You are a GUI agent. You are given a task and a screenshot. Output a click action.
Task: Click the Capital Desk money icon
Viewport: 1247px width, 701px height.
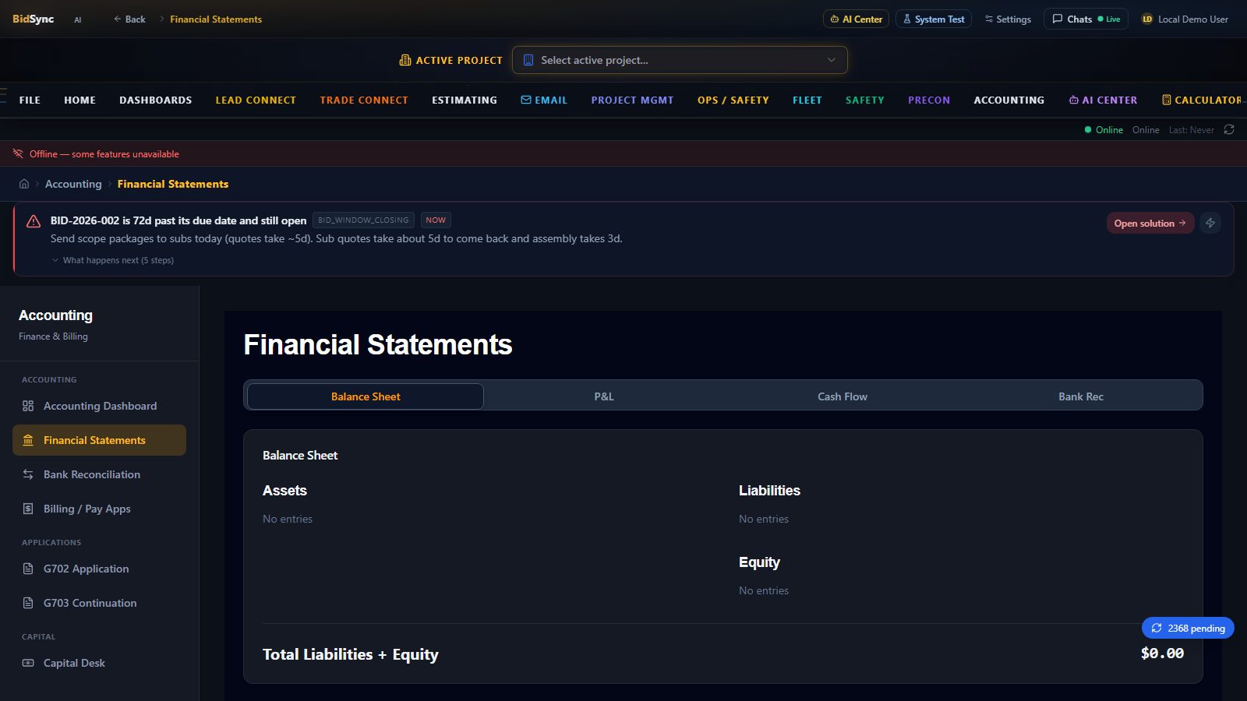tap(28, 663)
